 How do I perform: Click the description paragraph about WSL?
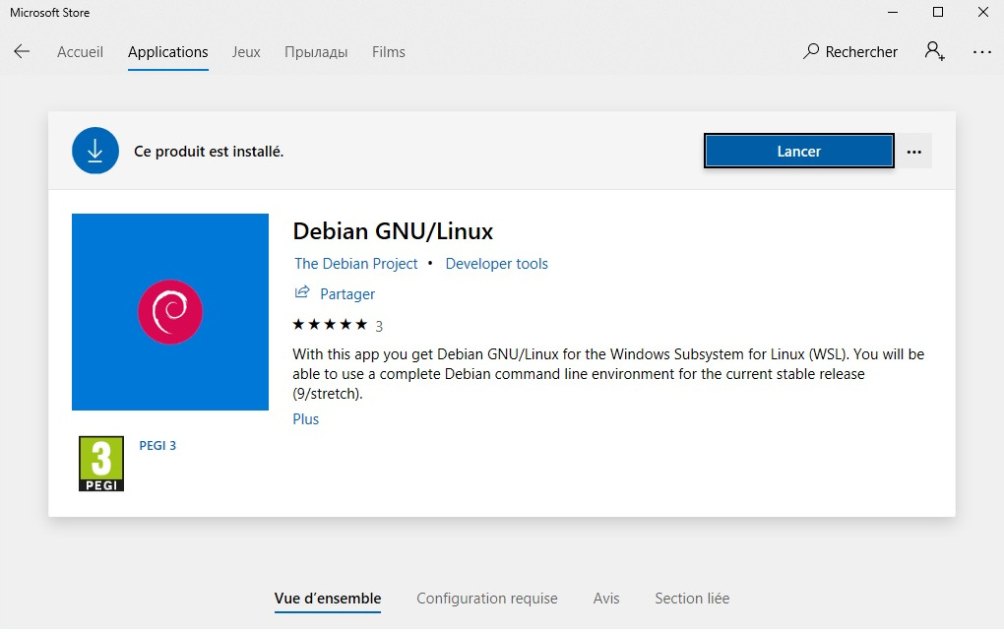pos(608,374)
